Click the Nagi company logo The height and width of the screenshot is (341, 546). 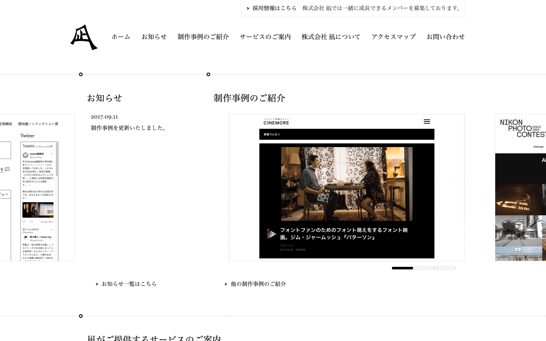(84, 38)
